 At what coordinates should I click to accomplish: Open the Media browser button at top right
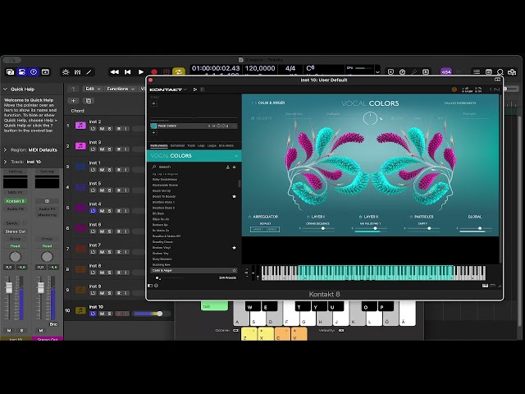(512, 72)
